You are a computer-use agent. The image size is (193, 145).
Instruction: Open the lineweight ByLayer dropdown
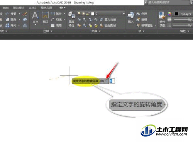point(183,20)
